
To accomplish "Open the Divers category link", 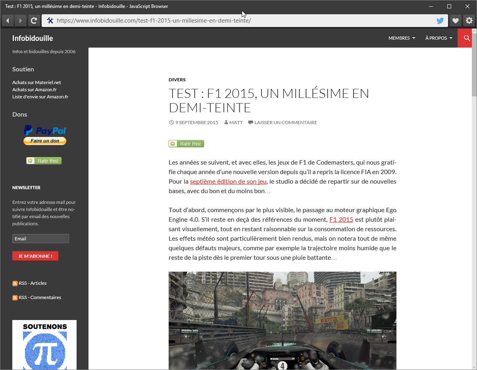I will pyautogui.click(x=177, y=80).
